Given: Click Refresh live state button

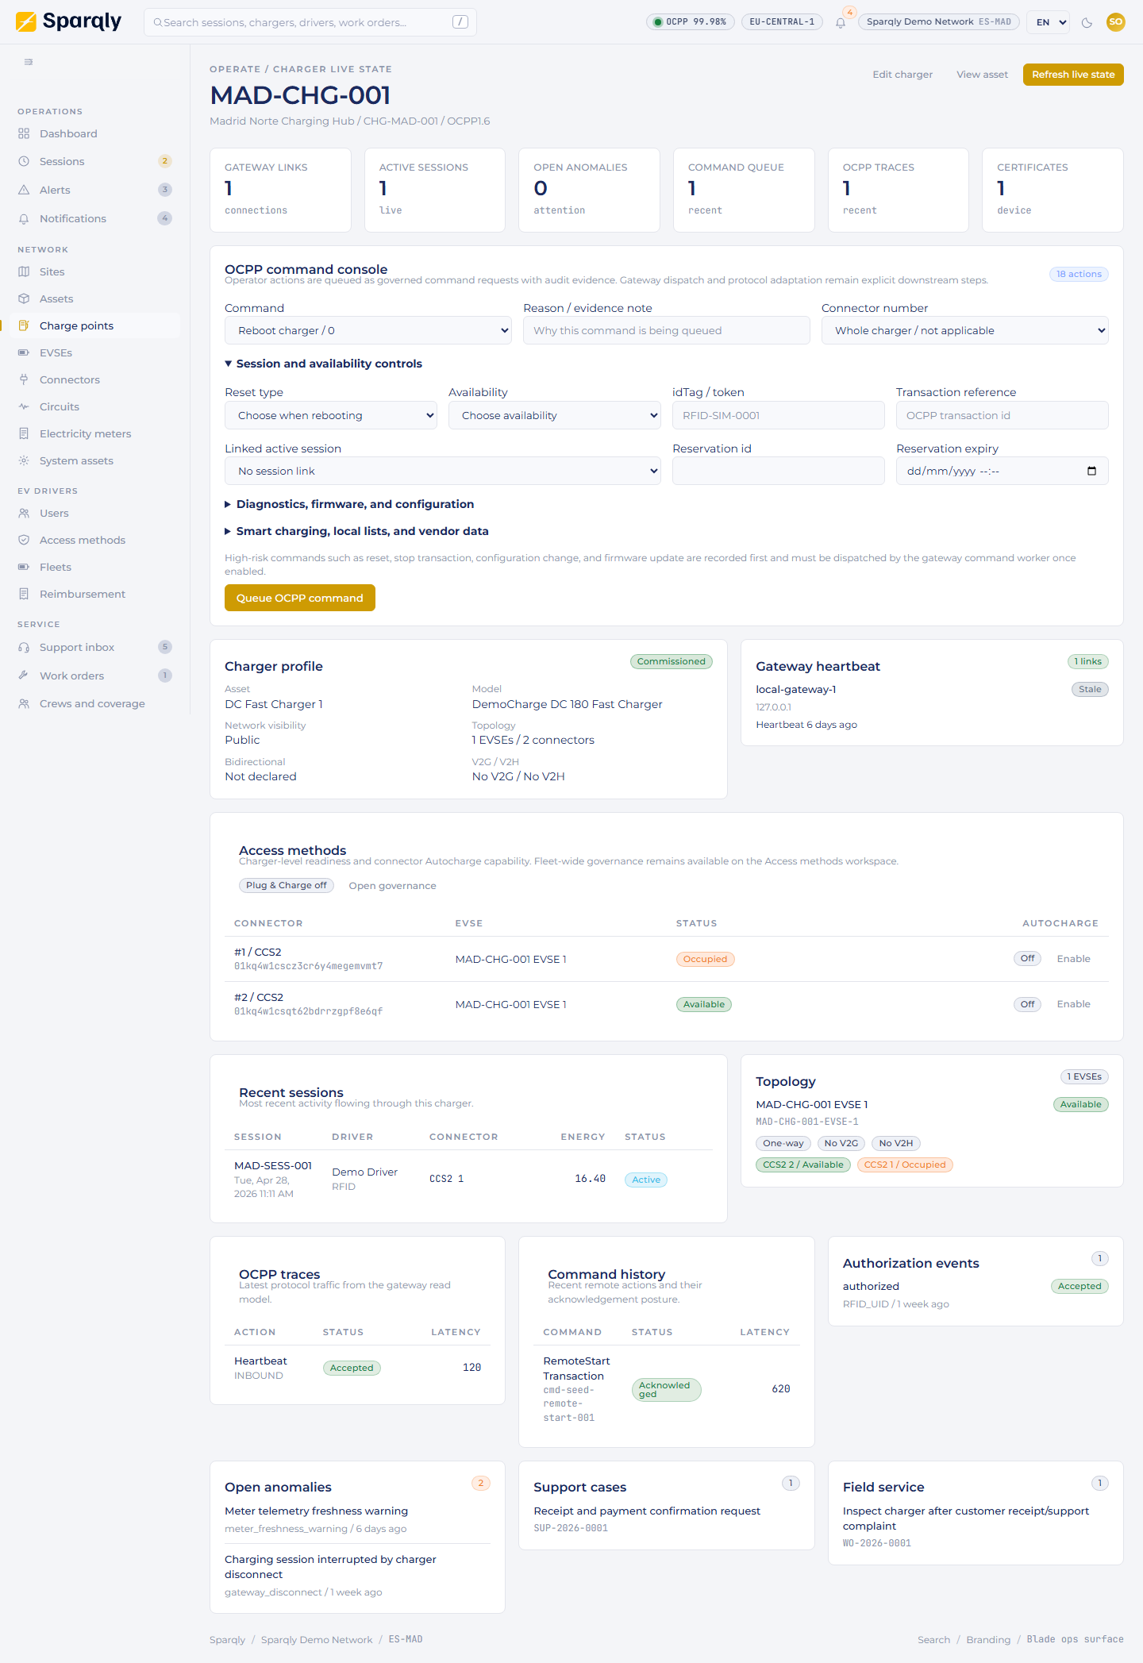Looking at the screenshot, I should 1073,75.
